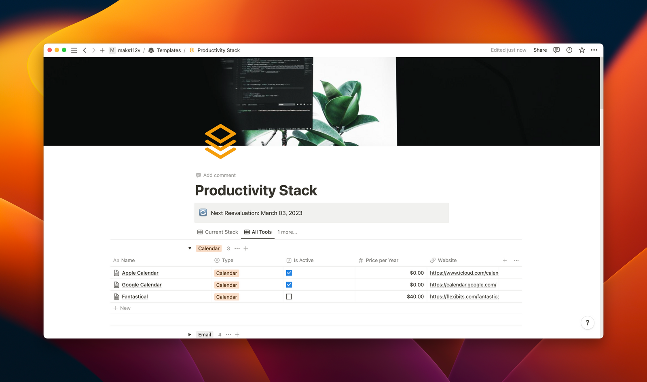This screenshot has height=382, width=647.
Task: Change Apple Calendar's Type tag
Action: [226, 273]
